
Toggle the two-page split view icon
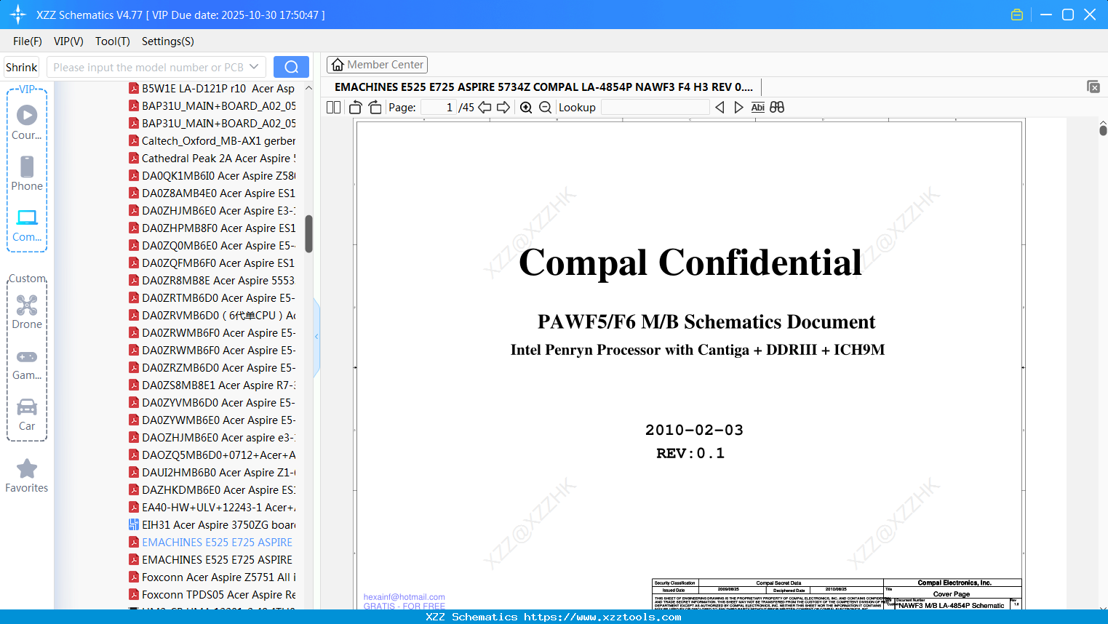pyautogui.click(x=333, y=108)
